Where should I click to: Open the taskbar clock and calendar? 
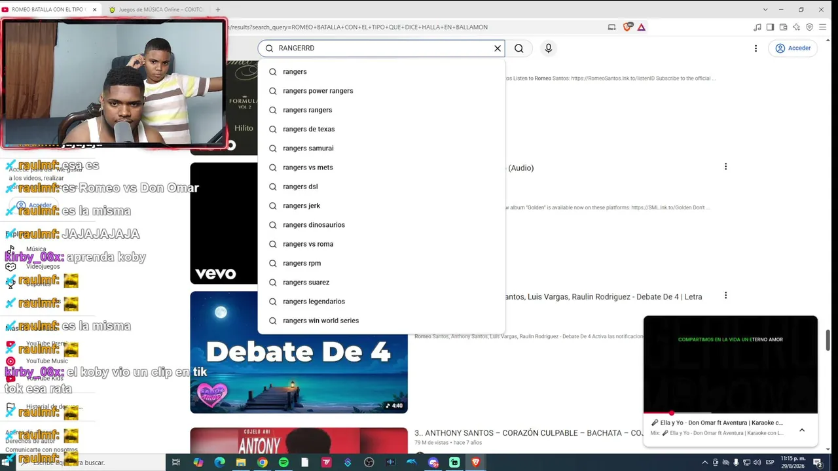(x=793, y=462)
